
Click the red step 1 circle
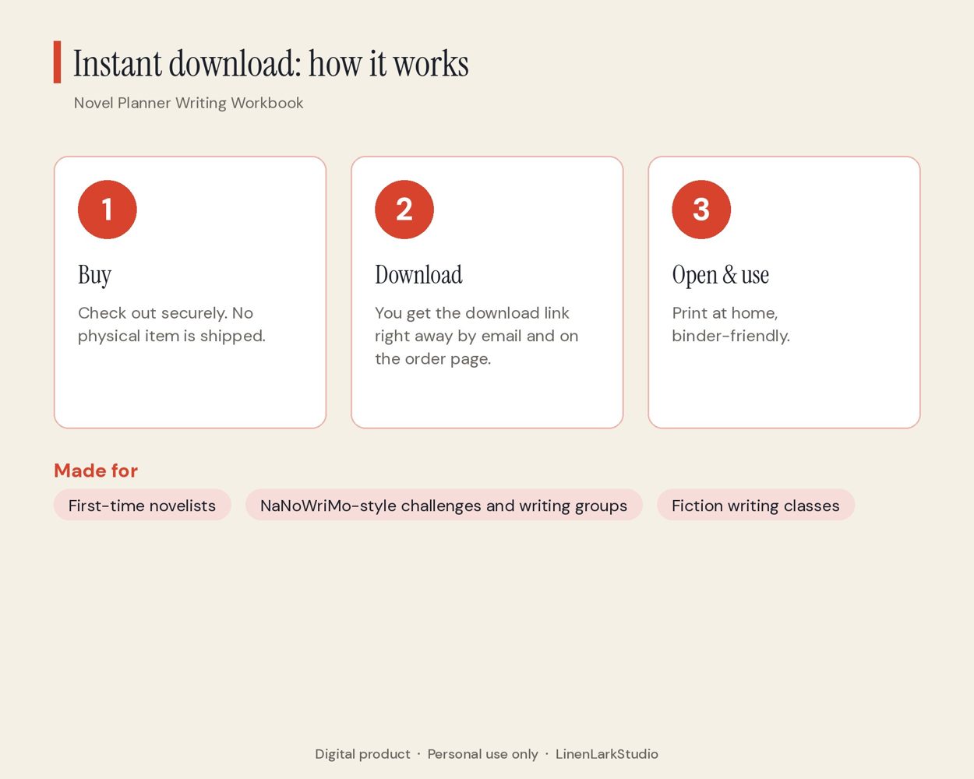(x=108, y=210)
